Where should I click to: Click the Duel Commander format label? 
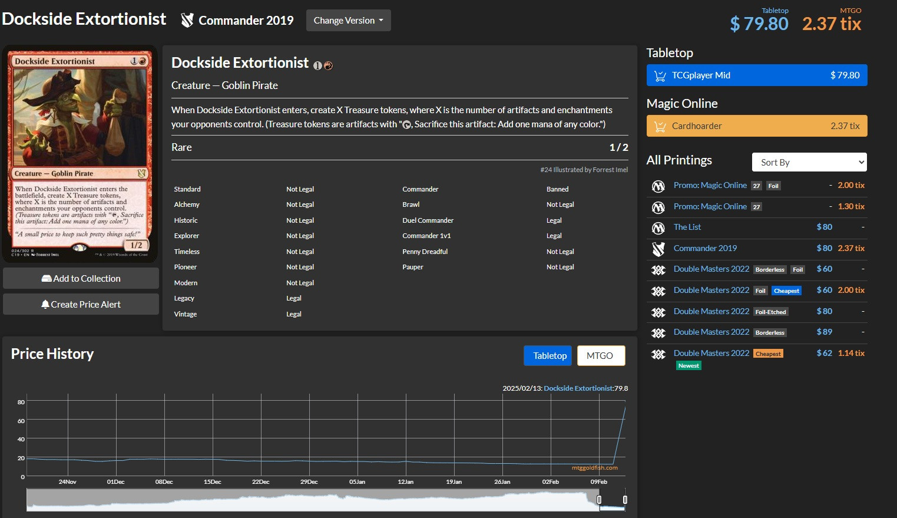click(x=428, y=220)
